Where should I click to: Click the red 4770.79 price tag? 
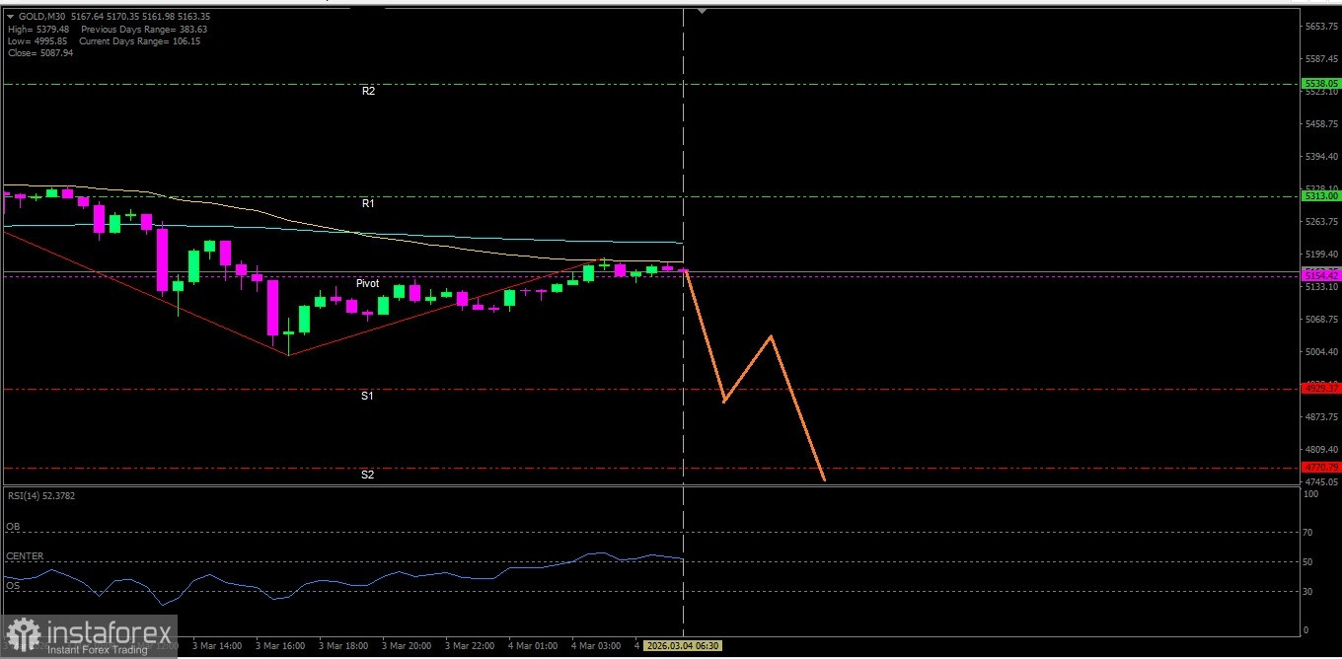coord(1319,467)
